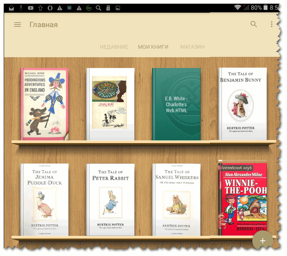Tap the Wi-Fi signal status icon

[237, 7]
